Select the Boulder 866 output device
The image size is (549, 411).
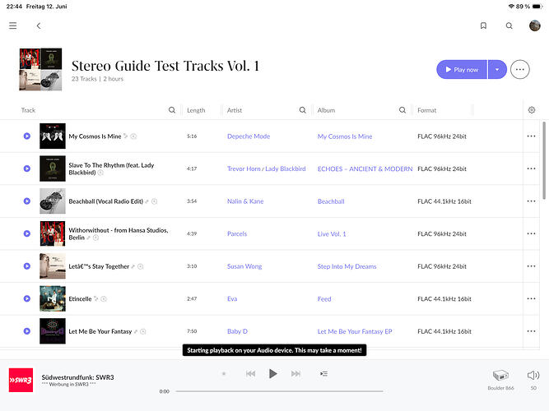500,379
